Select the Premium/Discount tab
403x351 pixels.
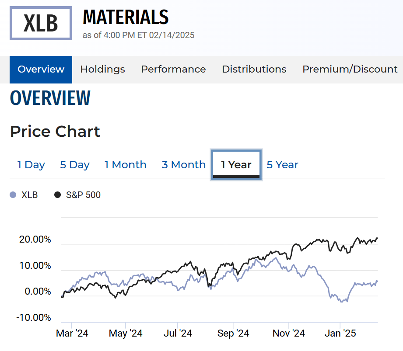(x=350, y=70)
